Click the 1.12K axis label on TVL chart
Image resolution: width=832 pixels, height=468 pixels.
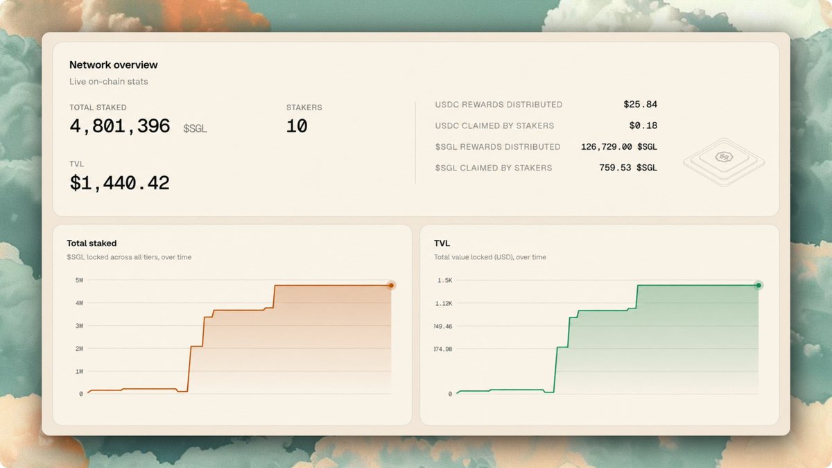(442, 304)
